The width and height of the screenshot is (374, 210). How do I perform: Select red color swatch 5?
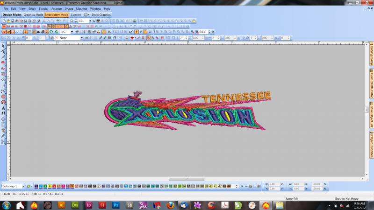pyautogui.click(x=54, y=186)
